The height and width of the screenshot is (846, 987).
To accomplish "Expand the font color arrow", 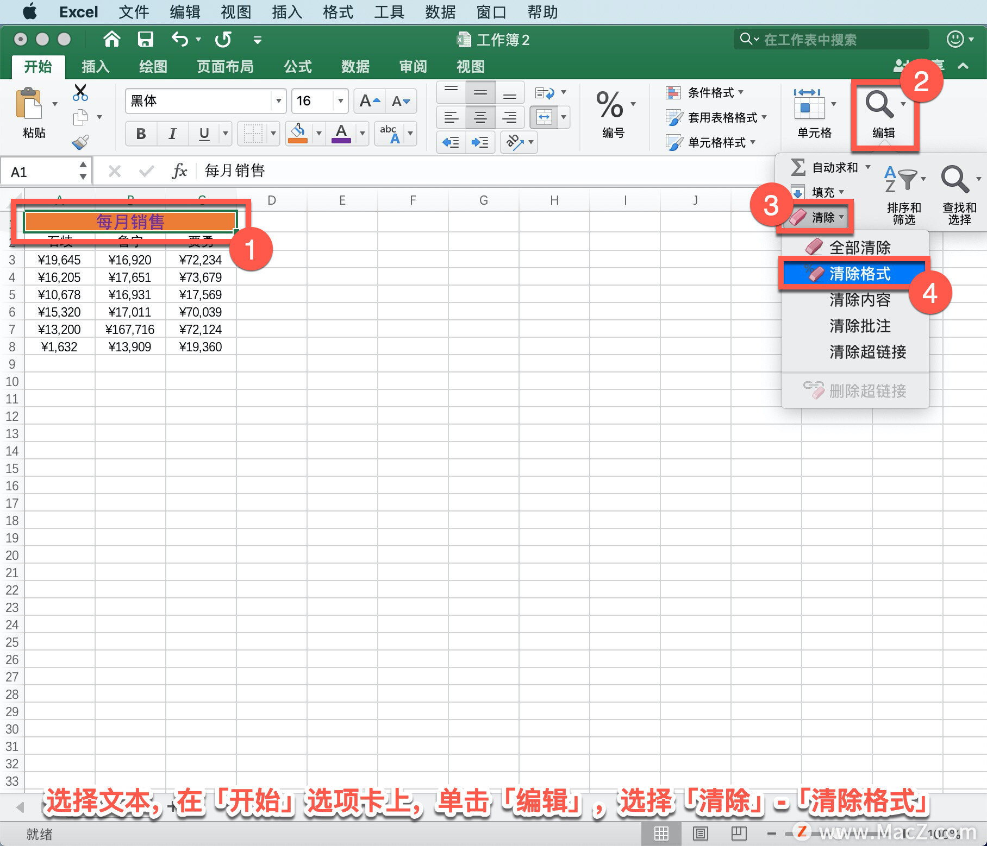I will (x=363, y=133).
